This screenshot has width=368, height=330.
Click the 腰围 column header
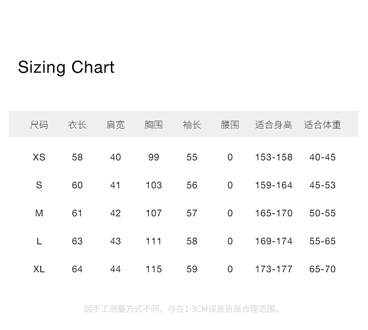230,125
